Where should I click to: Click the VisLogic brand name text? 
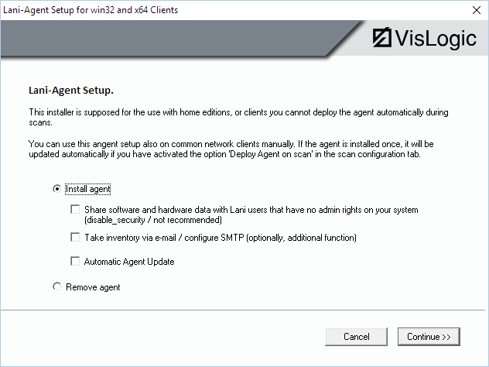(436, 38)
